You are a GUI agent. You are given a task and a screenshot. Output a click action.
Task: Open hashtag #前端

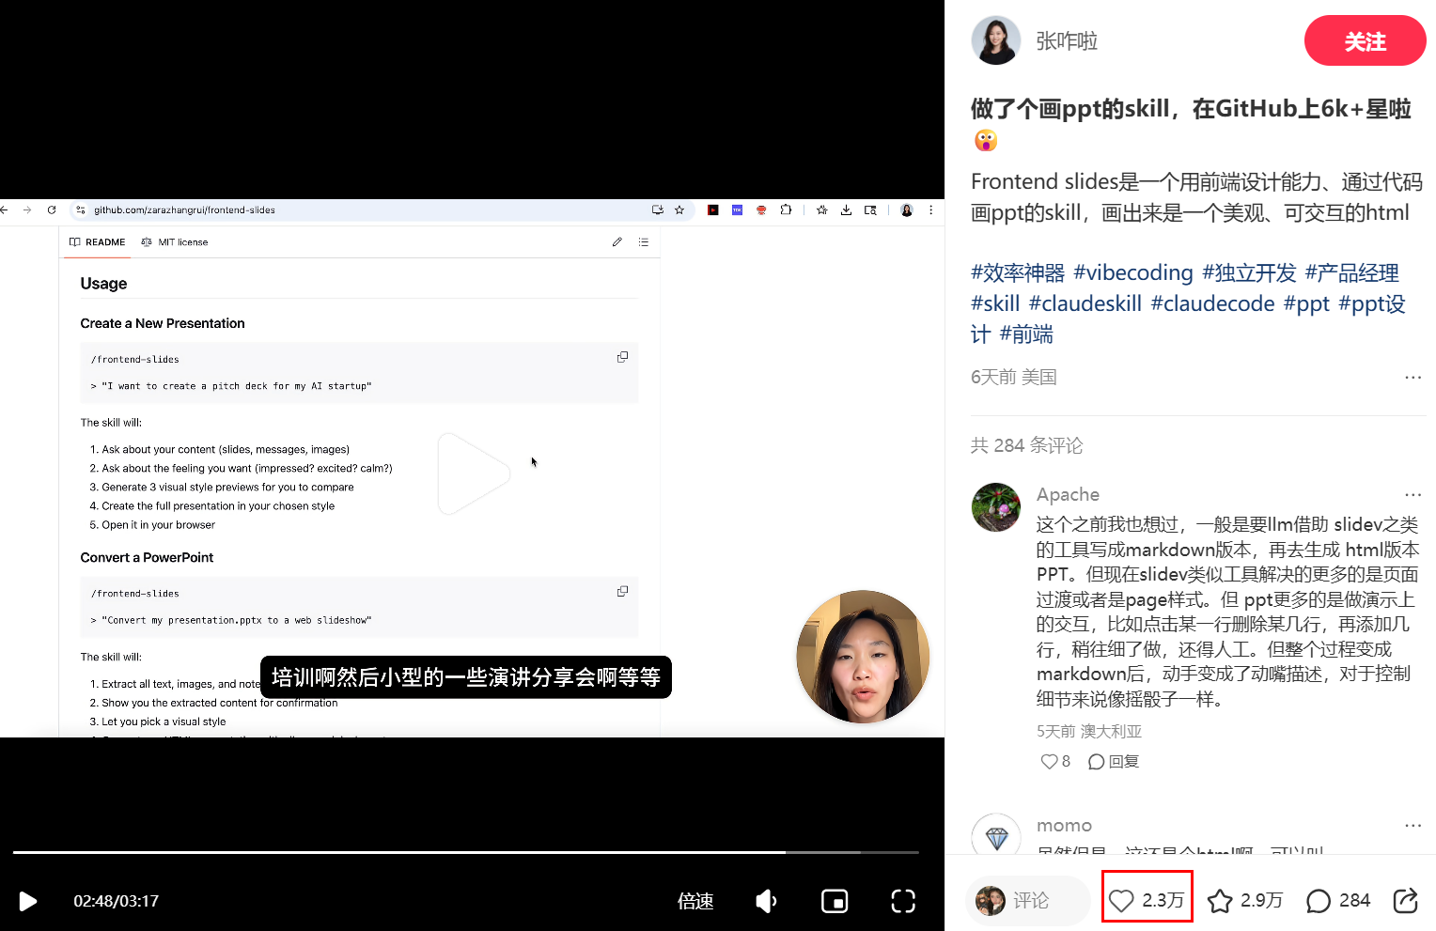pos(1026,334)
